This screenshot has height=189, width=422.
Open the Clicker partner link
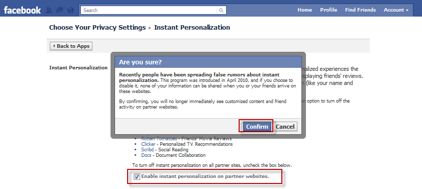tap(148, 144)
